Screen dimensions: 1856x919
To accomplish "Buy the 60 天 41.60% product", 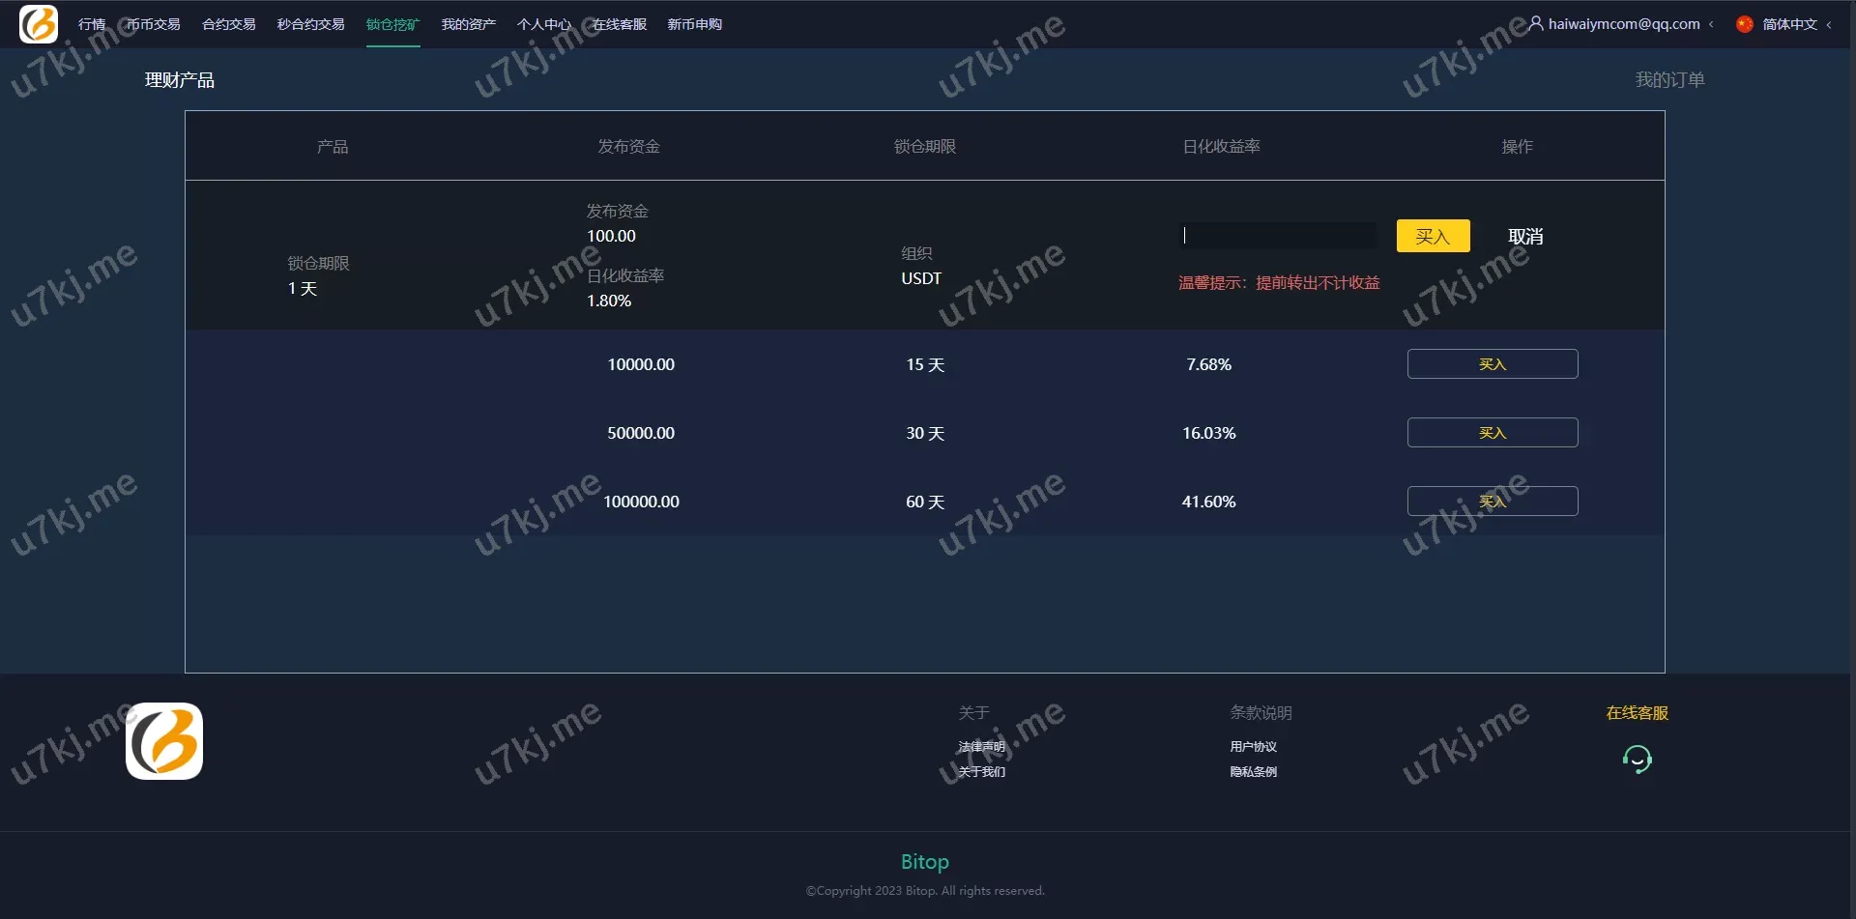I will pos(1493,502).
